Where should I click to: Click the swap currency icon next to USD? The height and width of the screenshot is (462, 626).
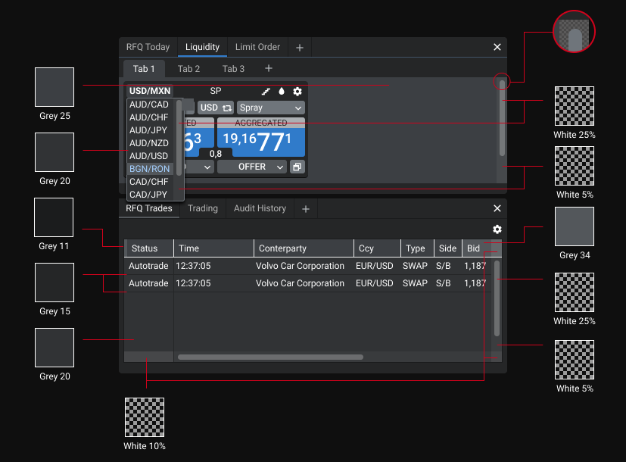coord(227,108)
